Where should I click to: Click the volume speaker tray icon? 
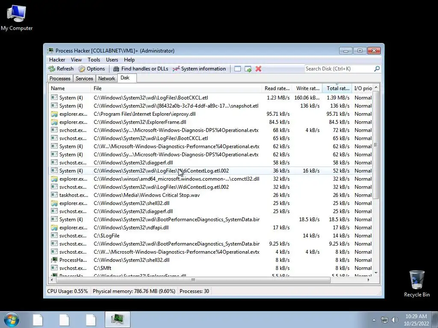(395, 320)
